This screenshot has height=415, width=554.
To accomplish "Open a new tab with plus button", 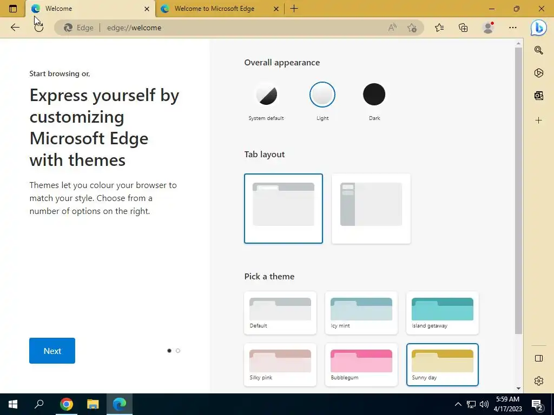I will [x=294, y=9].
